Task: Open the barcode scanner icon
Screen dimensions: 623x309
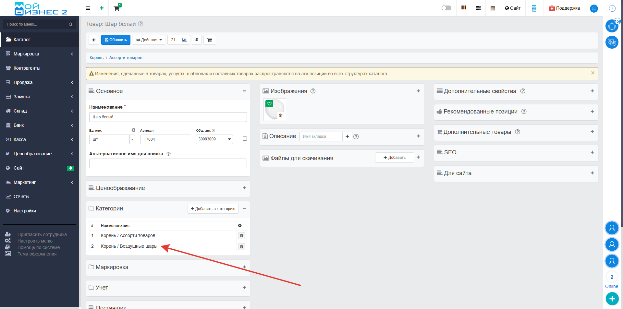Action: 464,8
